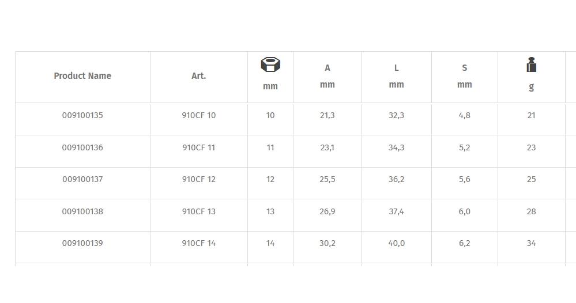Viewport: 576px width, 303px height.
Task: Click the 34 gram weight value
Action: click(531, 243)
